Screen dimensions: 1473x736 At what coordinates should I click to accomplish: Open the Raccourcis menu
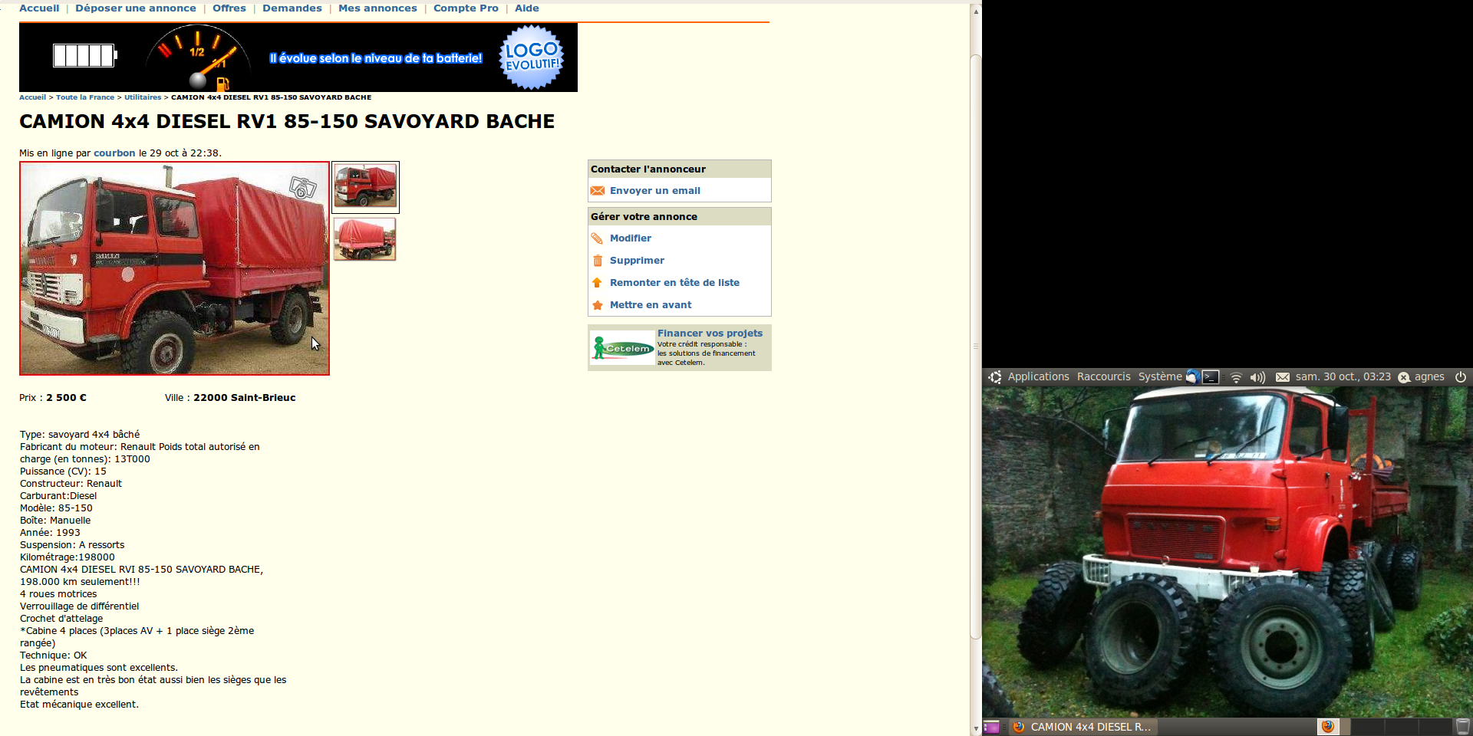[x=1103, y=376]
